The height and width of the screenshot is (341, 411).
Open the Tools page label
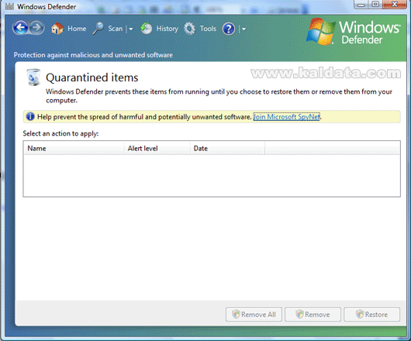click(208, 29)
